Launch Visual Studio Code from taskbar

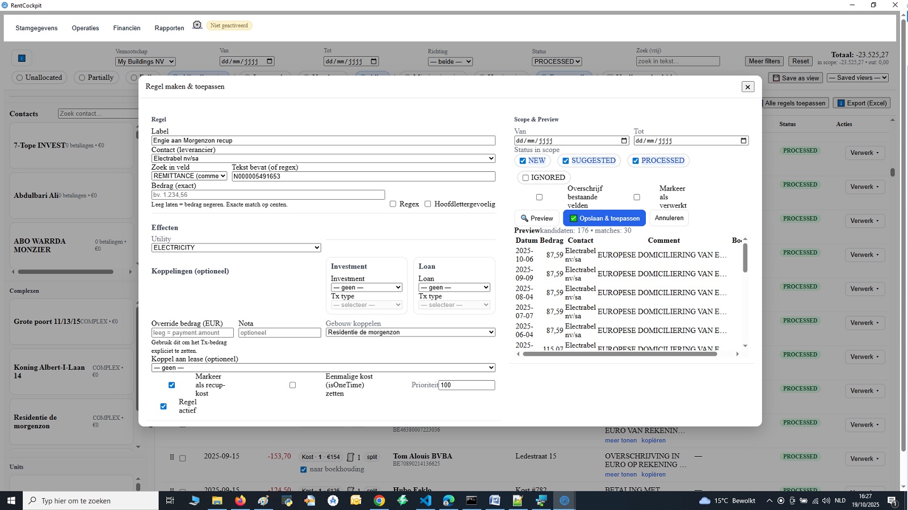pyautogui.click(x=426, y=500)
